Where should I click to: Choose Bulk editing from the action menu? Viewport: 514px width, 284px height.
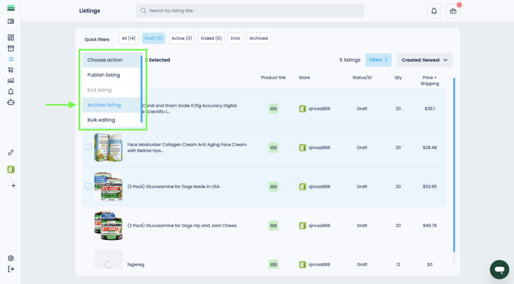[x=101, y=120]
